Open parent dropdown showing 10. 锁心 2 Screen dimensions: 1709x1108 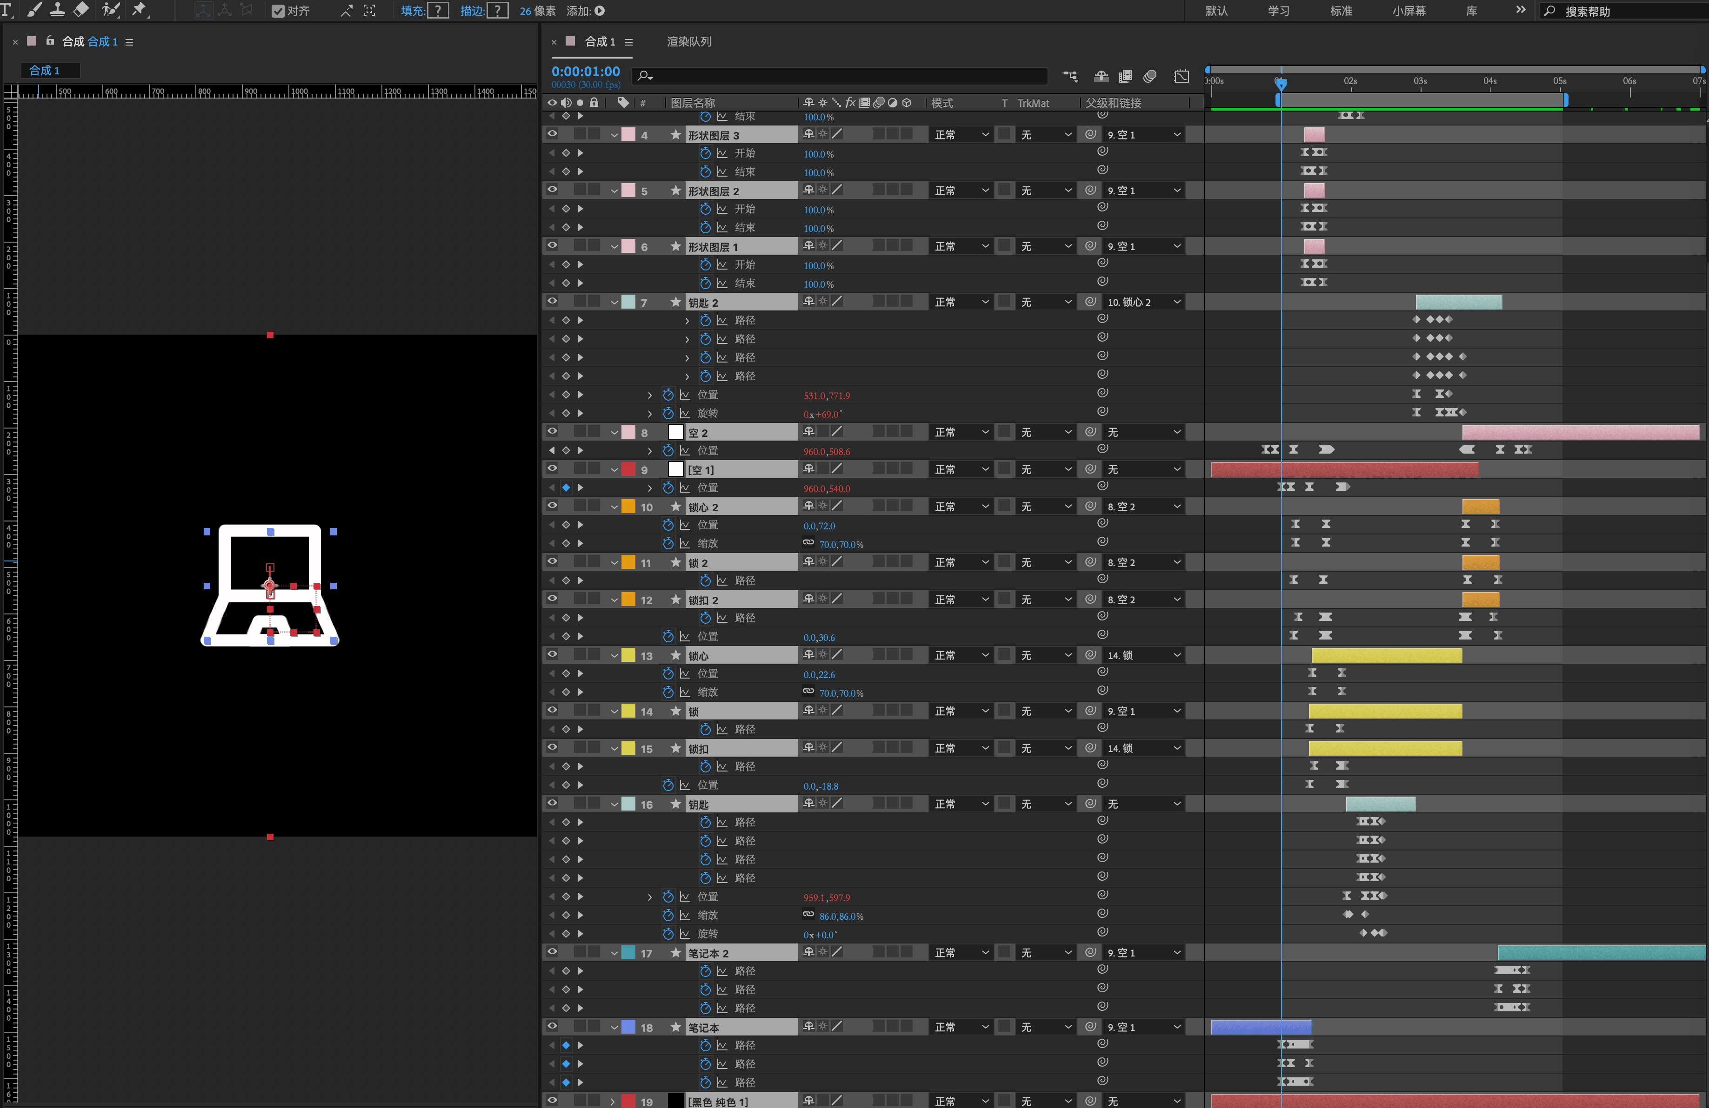coord(1143,302)
